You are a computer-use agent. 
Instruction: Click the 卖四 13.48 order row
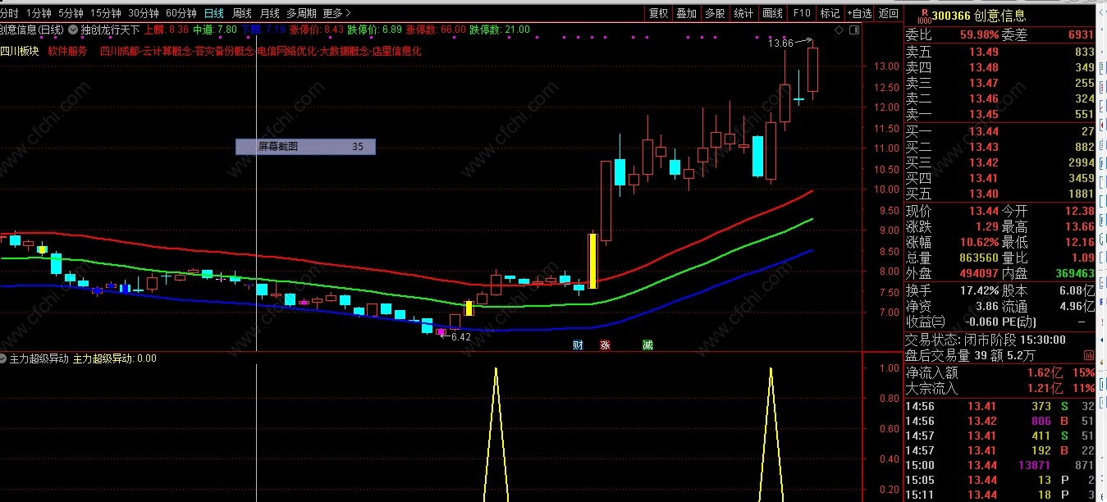[1000, 68]
